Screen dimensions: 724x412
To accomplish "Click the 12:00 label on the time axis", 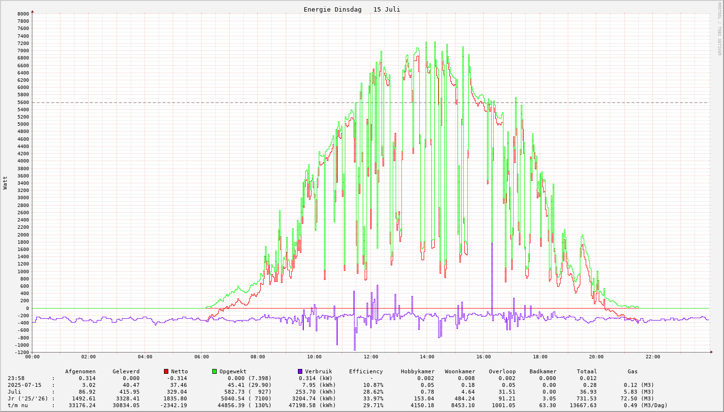I will tap(370, 357).
